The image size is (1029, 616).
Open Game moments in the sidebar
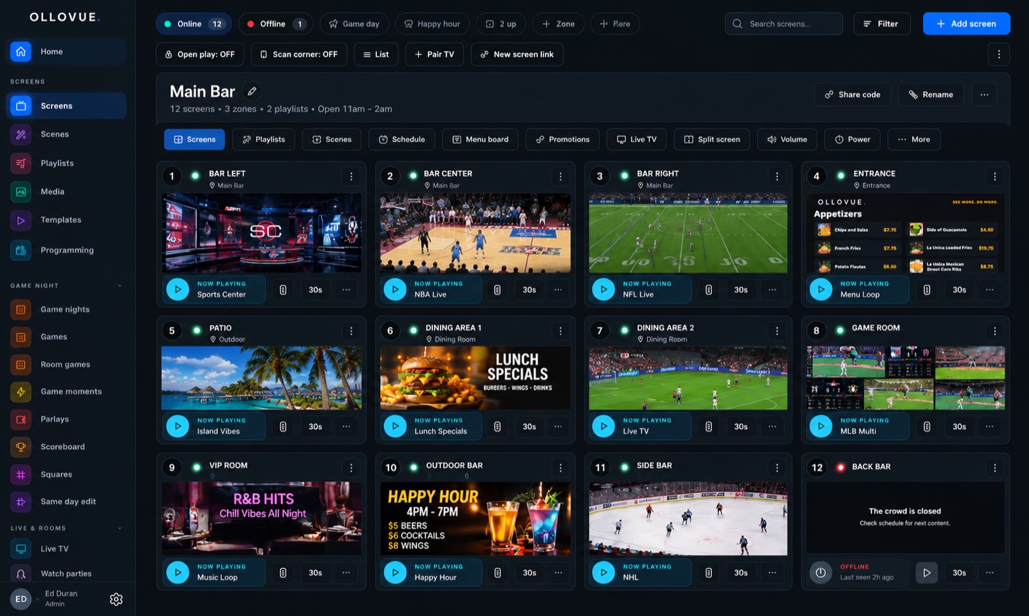point(66,391)
